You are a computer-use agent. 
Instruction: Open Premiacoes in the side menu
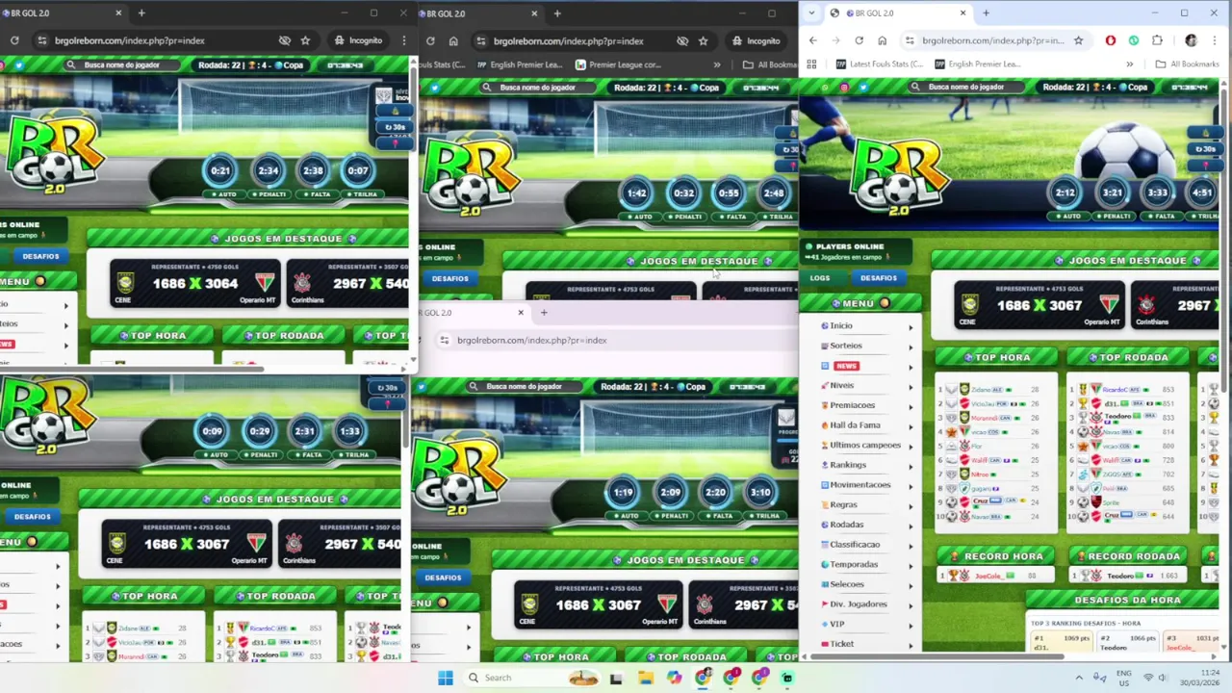coord(852,405)
